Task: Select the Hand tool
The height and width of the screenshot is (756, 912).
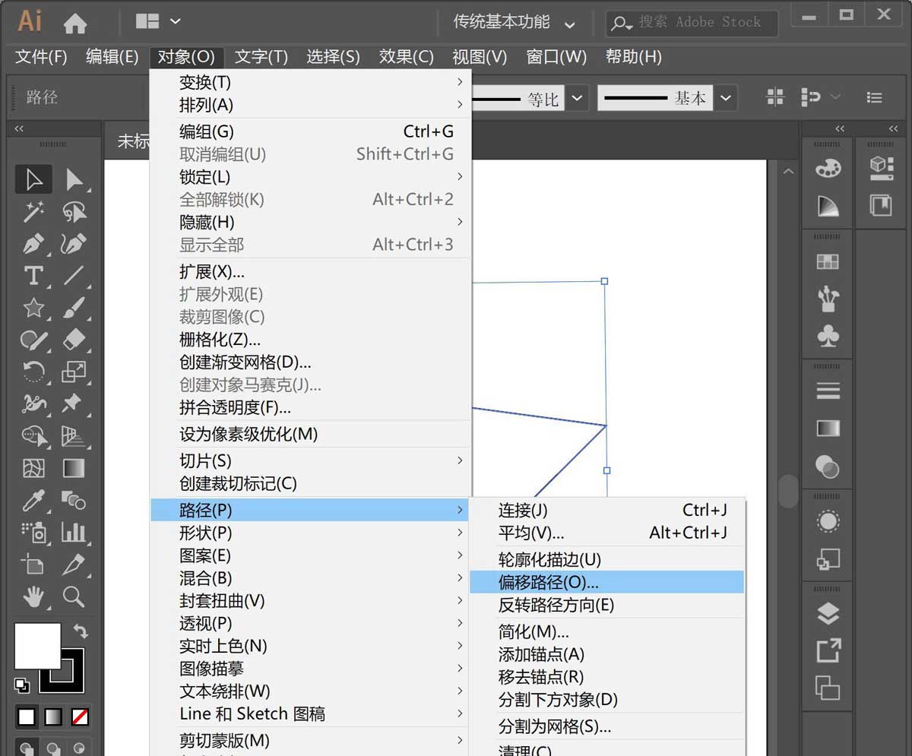Action: (x=33, y=596)
